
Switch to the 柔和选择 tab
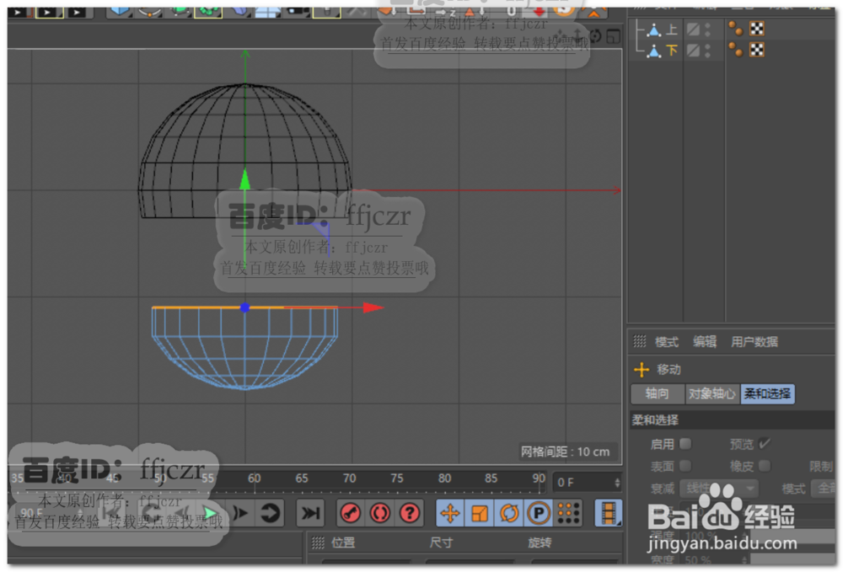click(x=767, y=393)
